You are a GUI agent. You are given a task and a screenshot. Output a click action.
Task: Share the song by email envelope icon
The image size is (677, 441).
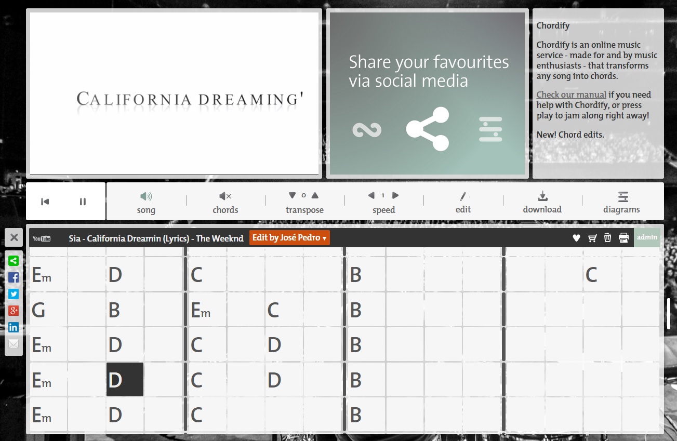[14, 344]
